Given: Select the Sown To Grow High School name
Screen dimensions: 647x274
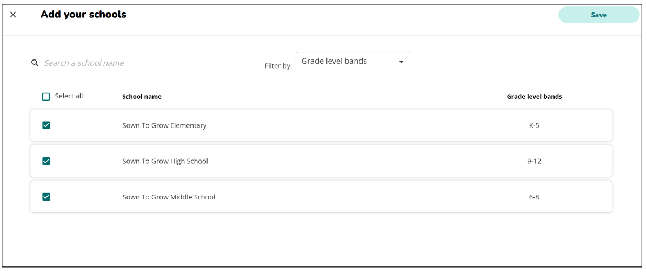Looking at the screenshot, I should click(165, 161).
